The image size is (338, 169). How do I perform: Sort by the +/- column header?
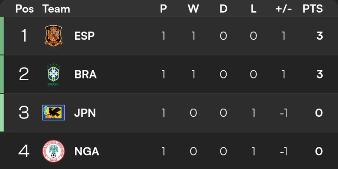tap(283, 9)
